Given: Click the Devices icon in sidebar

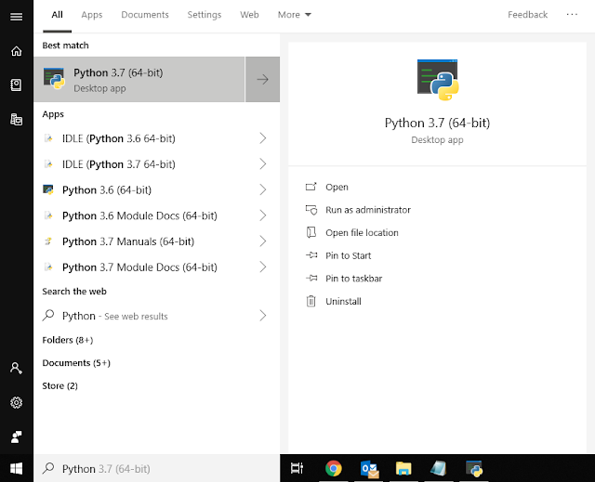Looking at the screenshot, I should [x=16, y=120].
